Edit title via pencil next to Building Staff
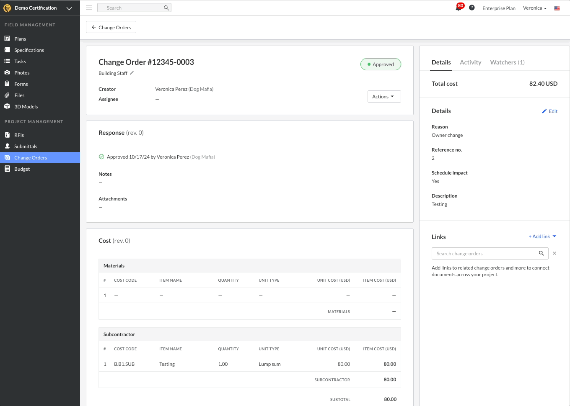Viewport: 570px width, 406px height. pos(132,73)
